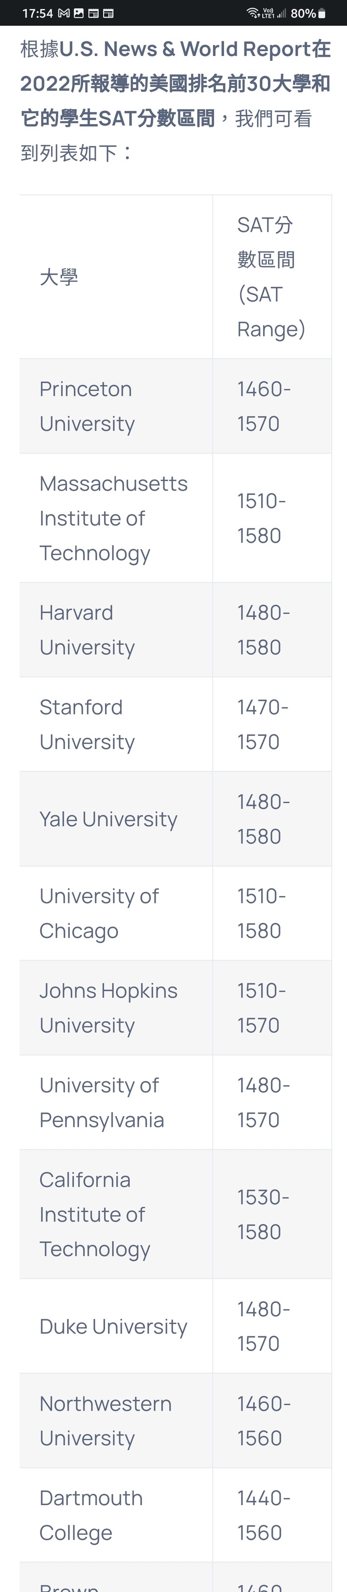The width and height of the screenshot is (347, 1592).
Task: Tap the SAT Range column header
Action: [x=272, y=277]
